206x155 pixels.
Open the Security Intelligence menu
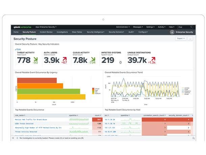click(96, 32)
